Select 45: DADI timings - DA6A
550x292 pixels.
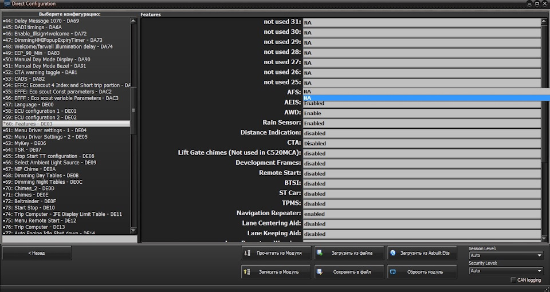click(66, 27)
